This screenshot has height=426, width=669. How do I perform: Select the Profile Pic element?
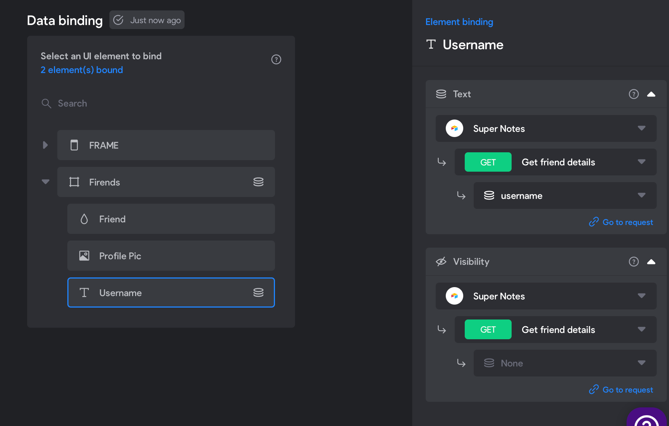pyautogui.click(x=171, y=256)
